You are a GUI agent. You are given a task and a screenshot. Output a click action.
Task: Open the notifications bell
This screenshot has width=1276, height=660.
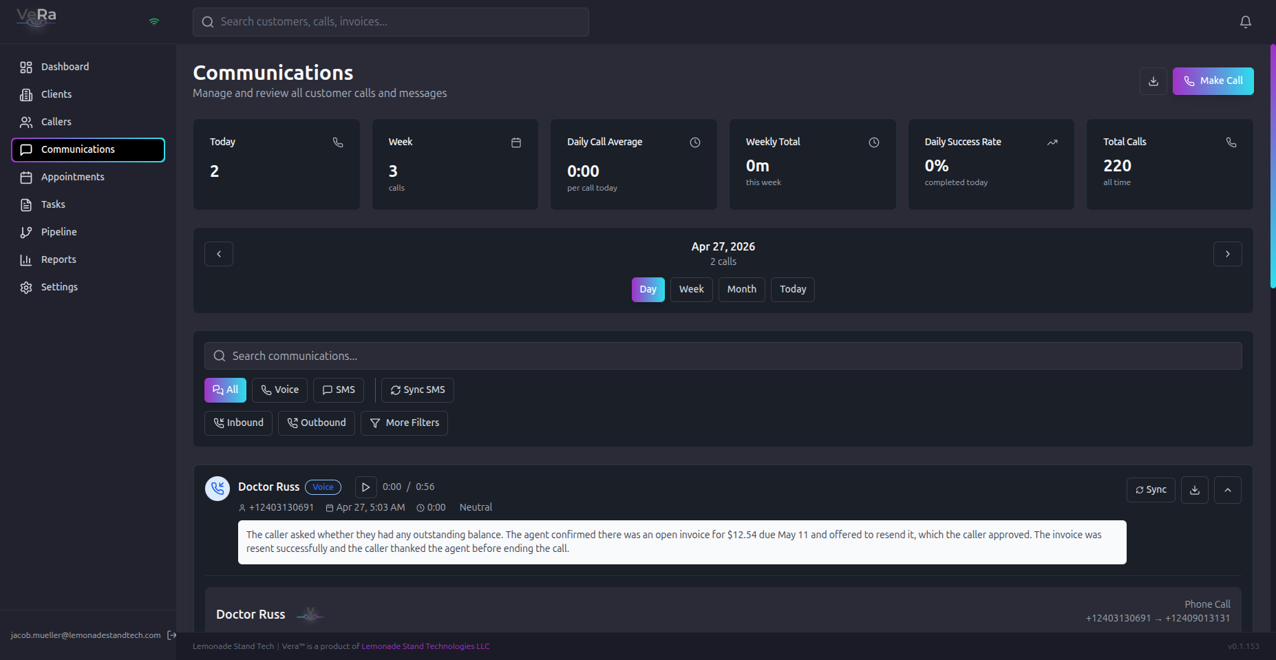[1246, 22]
